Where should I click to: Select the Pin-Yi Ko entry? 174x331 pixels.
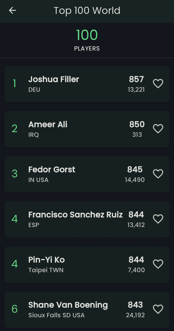tap(87, 265)
